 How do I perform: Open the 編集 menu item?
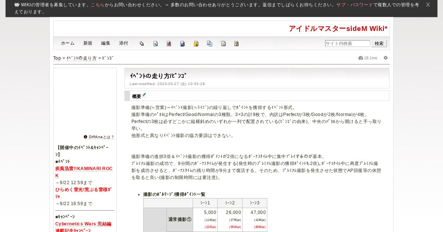tap(106, 43)
